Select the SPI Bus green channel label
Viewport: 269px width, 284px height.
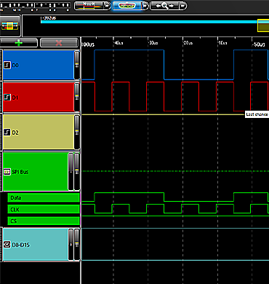[35, 172]
